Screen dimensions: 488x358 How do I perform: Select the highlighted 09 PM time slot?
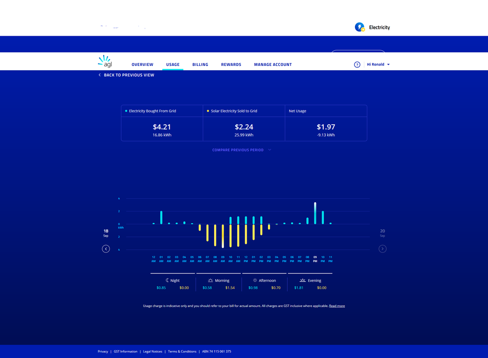[315, 259]
